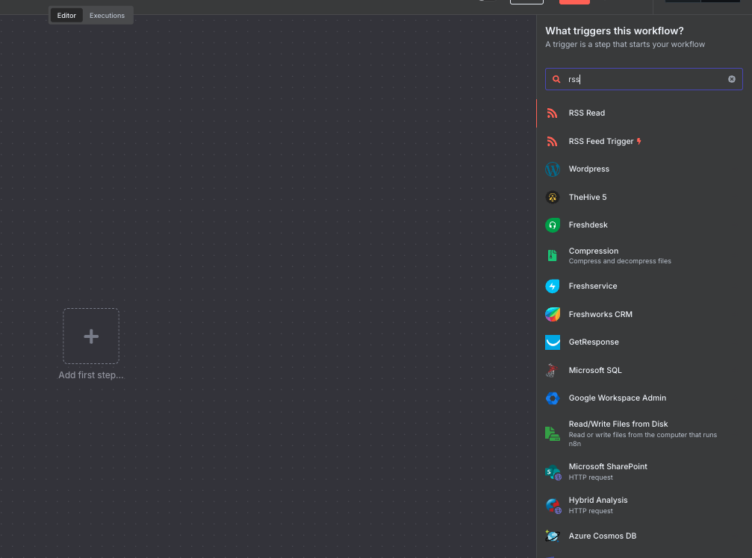Click the 'Add first step...' label

(91, 375)
